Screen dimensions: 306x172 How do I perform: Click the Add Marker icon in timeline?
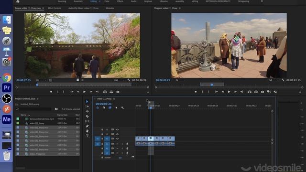[116, 108]
